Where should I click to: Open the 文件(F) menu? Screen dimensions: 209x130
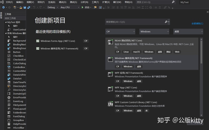pyautogui.click(x=9, y=2)
